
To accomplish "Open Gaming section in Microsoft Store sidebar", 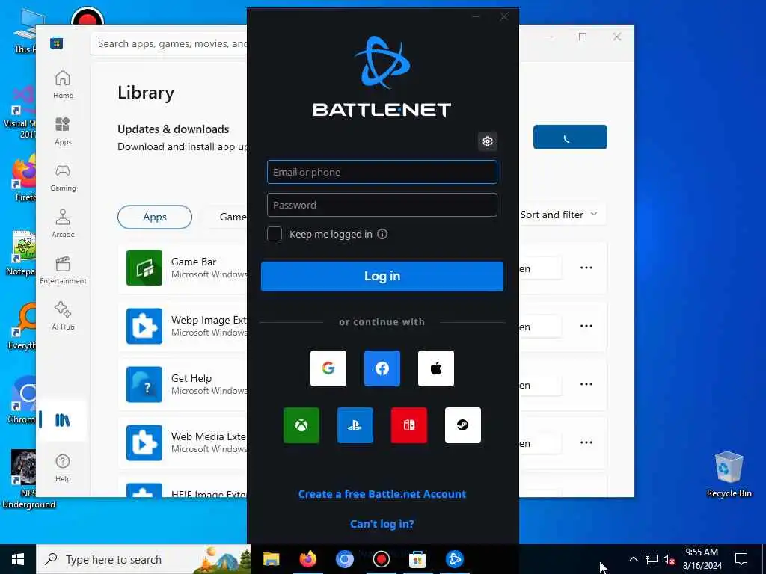I will (63, 177).
